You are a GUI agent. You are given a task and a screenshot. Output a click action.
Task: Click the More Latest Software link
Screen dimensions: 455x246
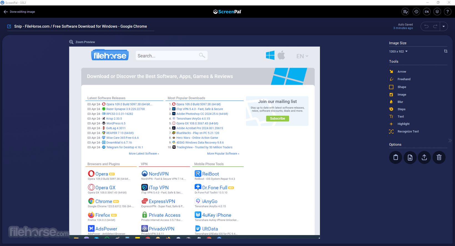pos(144,153)
